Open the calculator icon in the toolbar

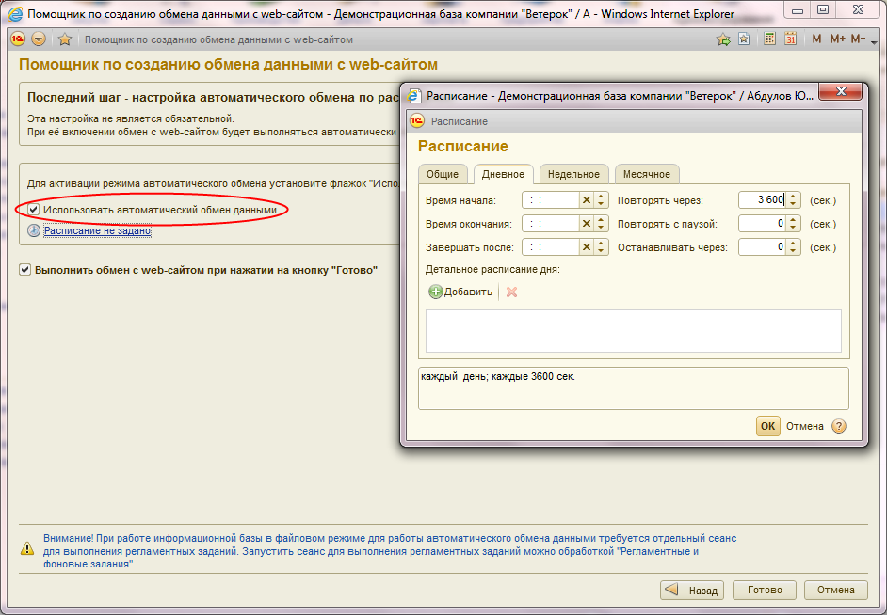click(769, 39)
